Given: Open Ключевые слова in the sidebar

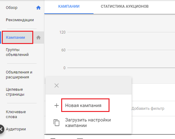Looking at the screenshot, I should tap(16, 114).
